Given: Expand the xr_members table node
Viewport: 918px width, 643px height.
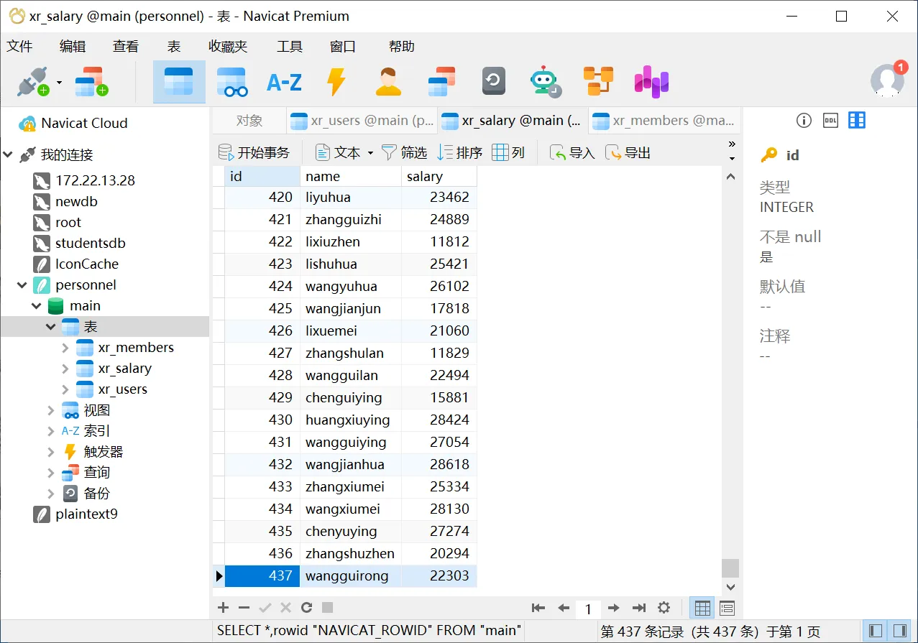Looking at the screenshot, I should point(65,348).
